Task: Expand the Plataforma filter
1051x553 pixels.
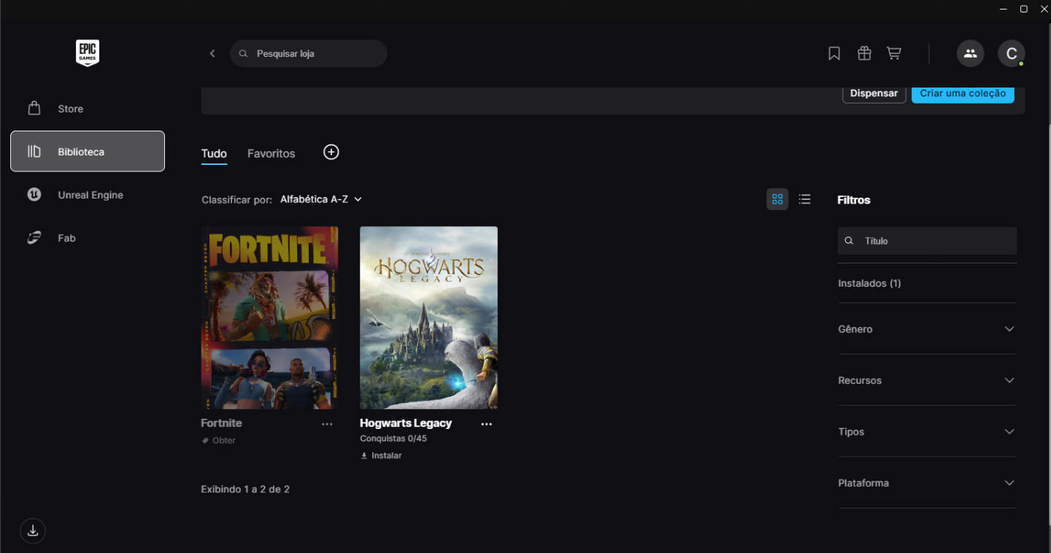Action: click(x=927, y=483)
